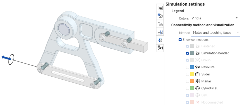Toggle the Fastened connections checkbox

click(187, 46)
